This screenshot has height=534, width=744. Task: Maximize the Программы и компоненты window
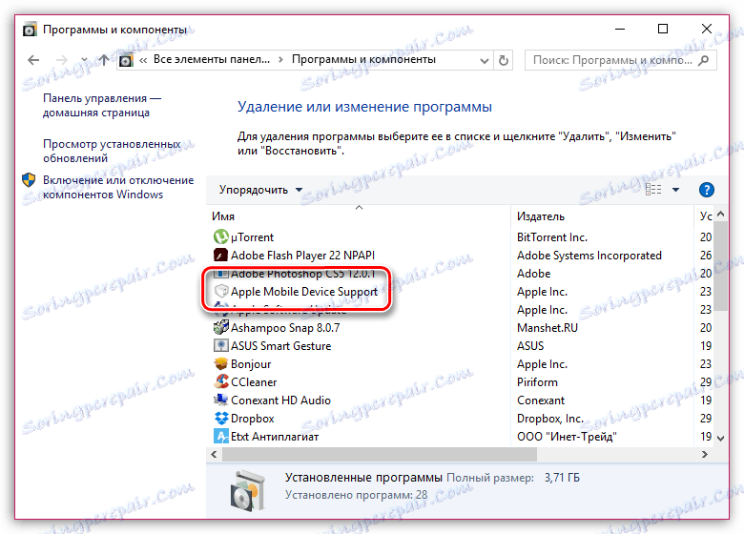pos(663,29)
